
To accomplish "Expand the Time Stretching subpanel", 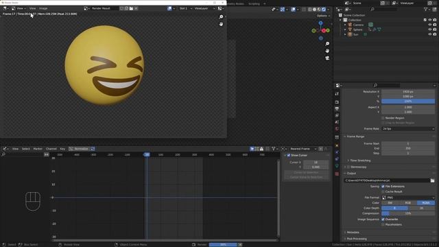I will 360,161.
